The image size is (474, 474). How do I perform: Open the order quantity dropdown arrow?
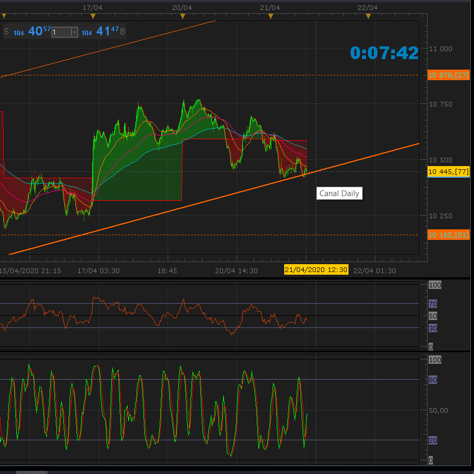click(x=74, y=32)
